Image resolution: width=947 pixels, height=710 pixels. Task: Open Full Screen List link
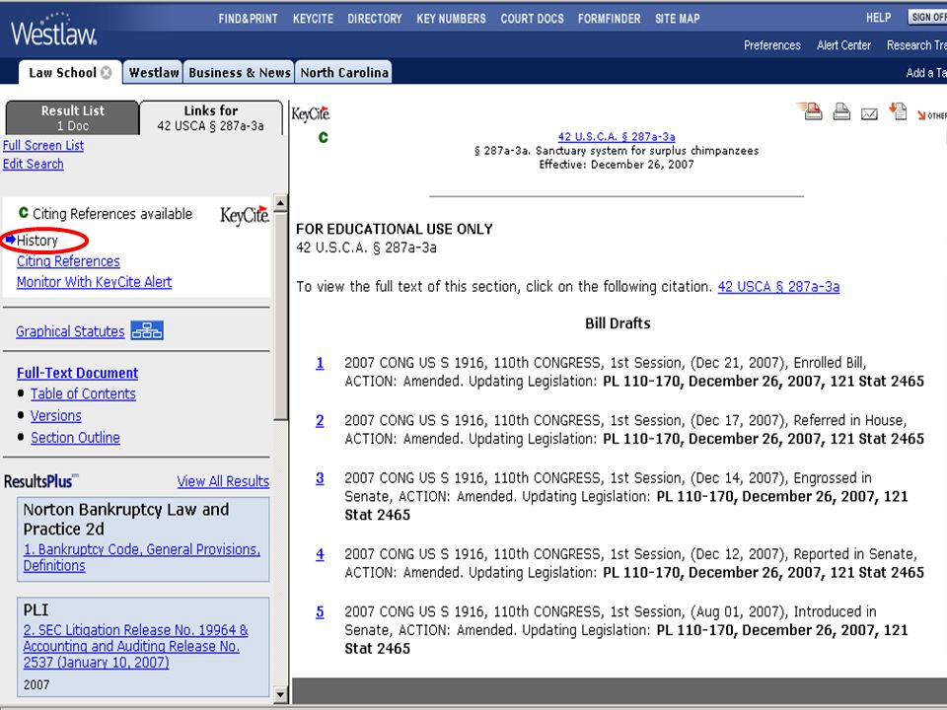[x=43, y=146]
